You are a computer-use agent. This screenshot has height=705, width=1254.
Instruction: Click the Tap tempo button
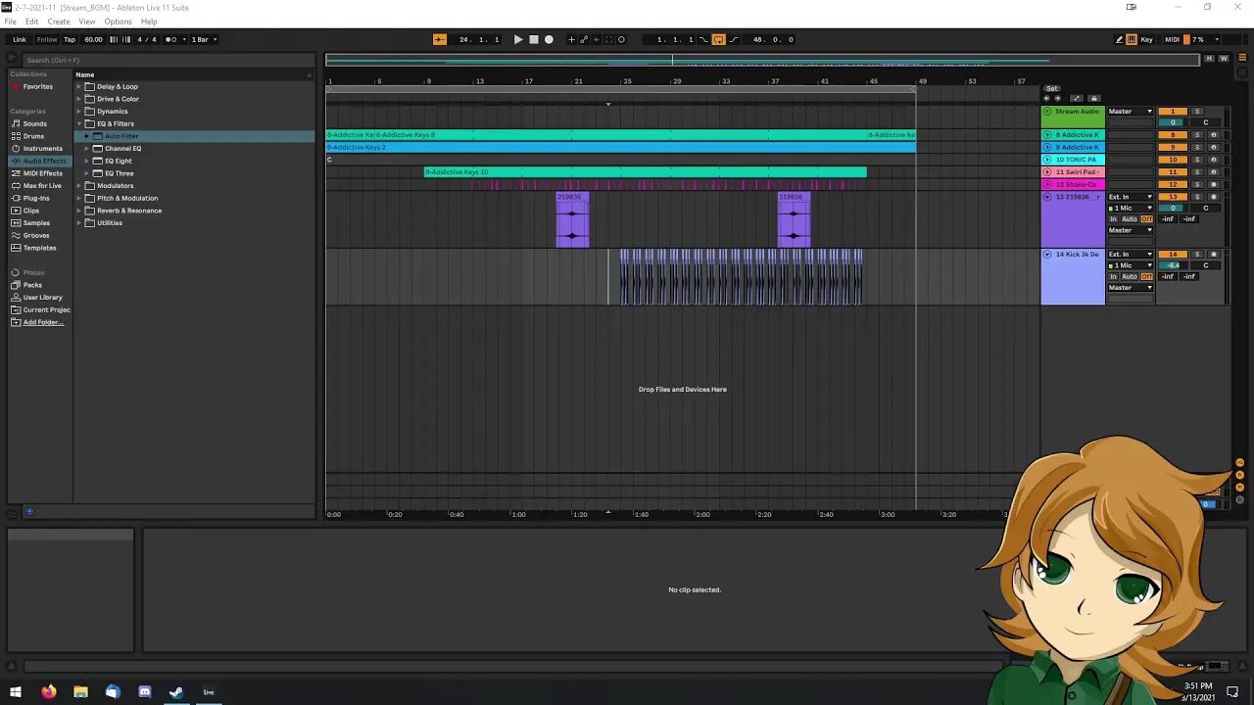pyautogui.click(x=70, y=39)
